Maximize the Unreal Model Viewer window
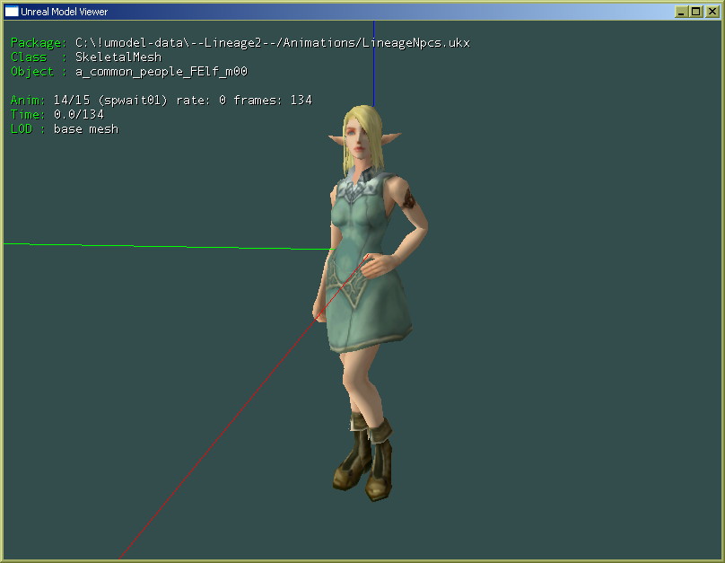This screenshot has height=563, width=725. pyautogui.click(x=696, y=12)
